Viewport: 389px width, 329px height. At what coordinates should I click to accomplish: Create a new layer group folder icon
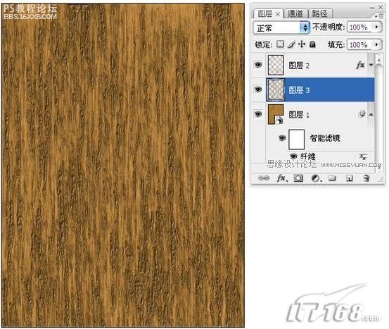(x=332, y=178)
